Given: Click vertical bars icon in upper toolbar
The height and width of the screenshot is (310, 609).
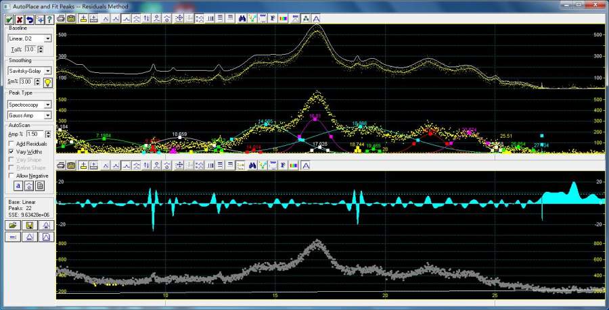Looking at the screenshot, I should (210, 18).
